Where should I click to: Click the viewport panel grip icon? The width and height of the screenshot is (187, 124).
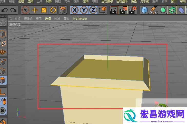tap(11, 18)
